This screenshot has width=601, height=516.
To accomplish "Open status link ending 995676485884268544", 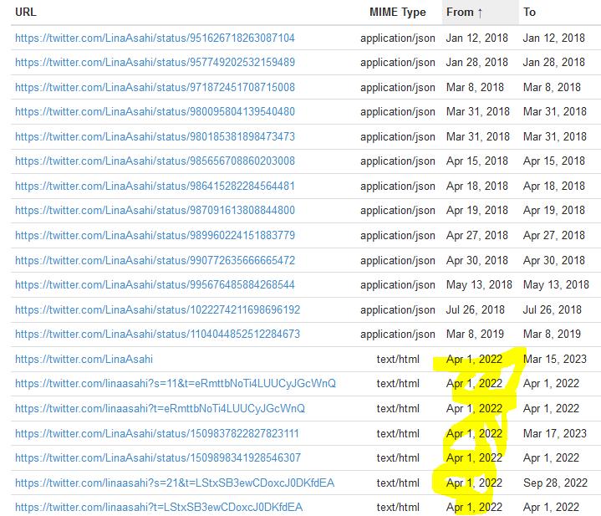I will pyautogui.click(x=155, y=285).
